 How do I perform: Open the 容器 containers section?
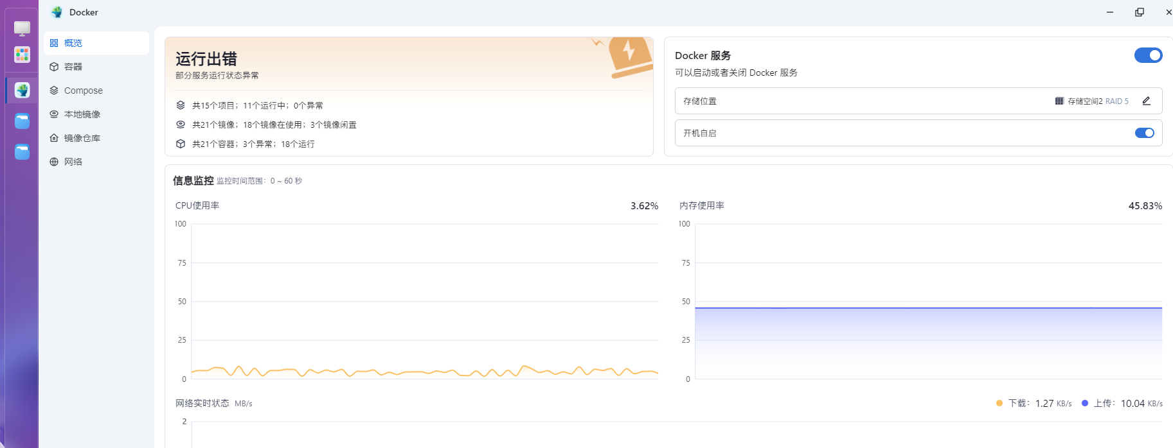click(96, 67)
